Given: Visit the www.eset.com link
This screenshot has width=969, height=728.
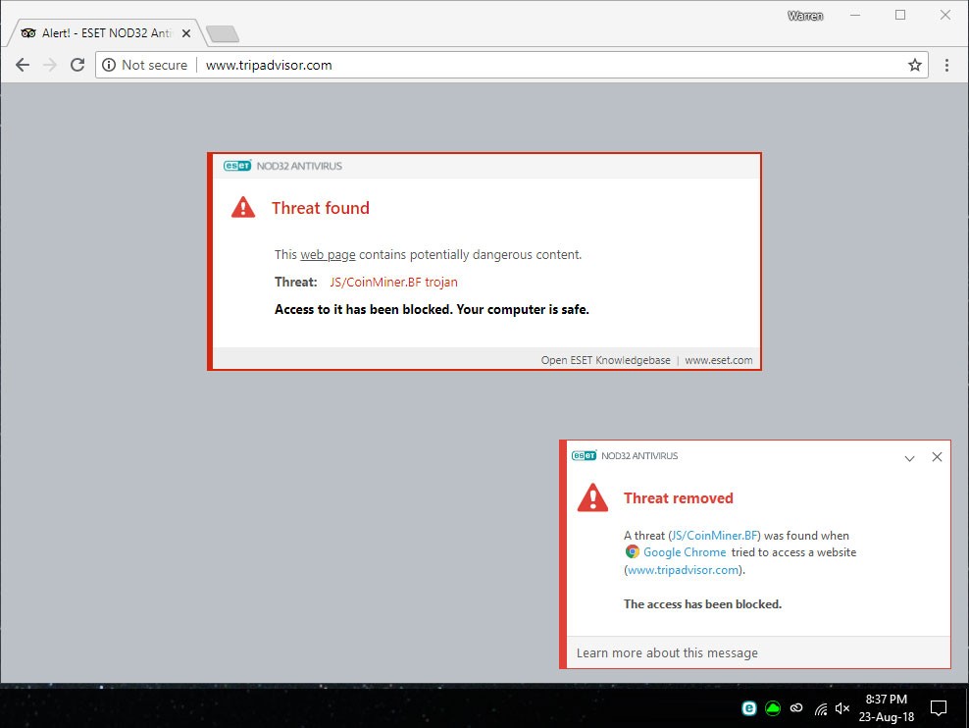Looking at the screenshot, I should click(x=718, y=360).
